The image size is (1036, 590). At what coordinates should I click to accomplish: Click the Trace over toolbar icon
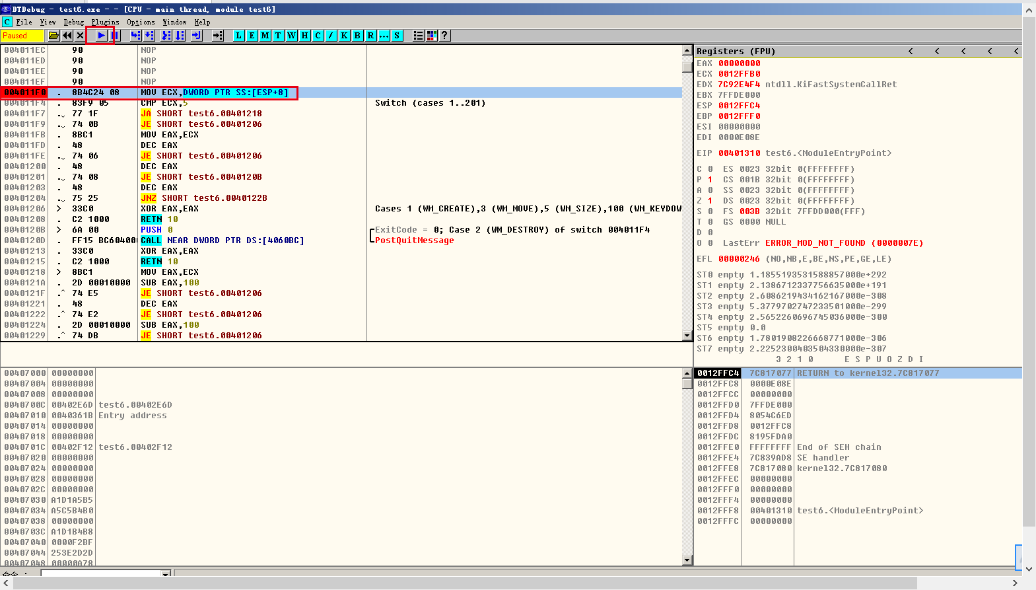click(180, 36)
